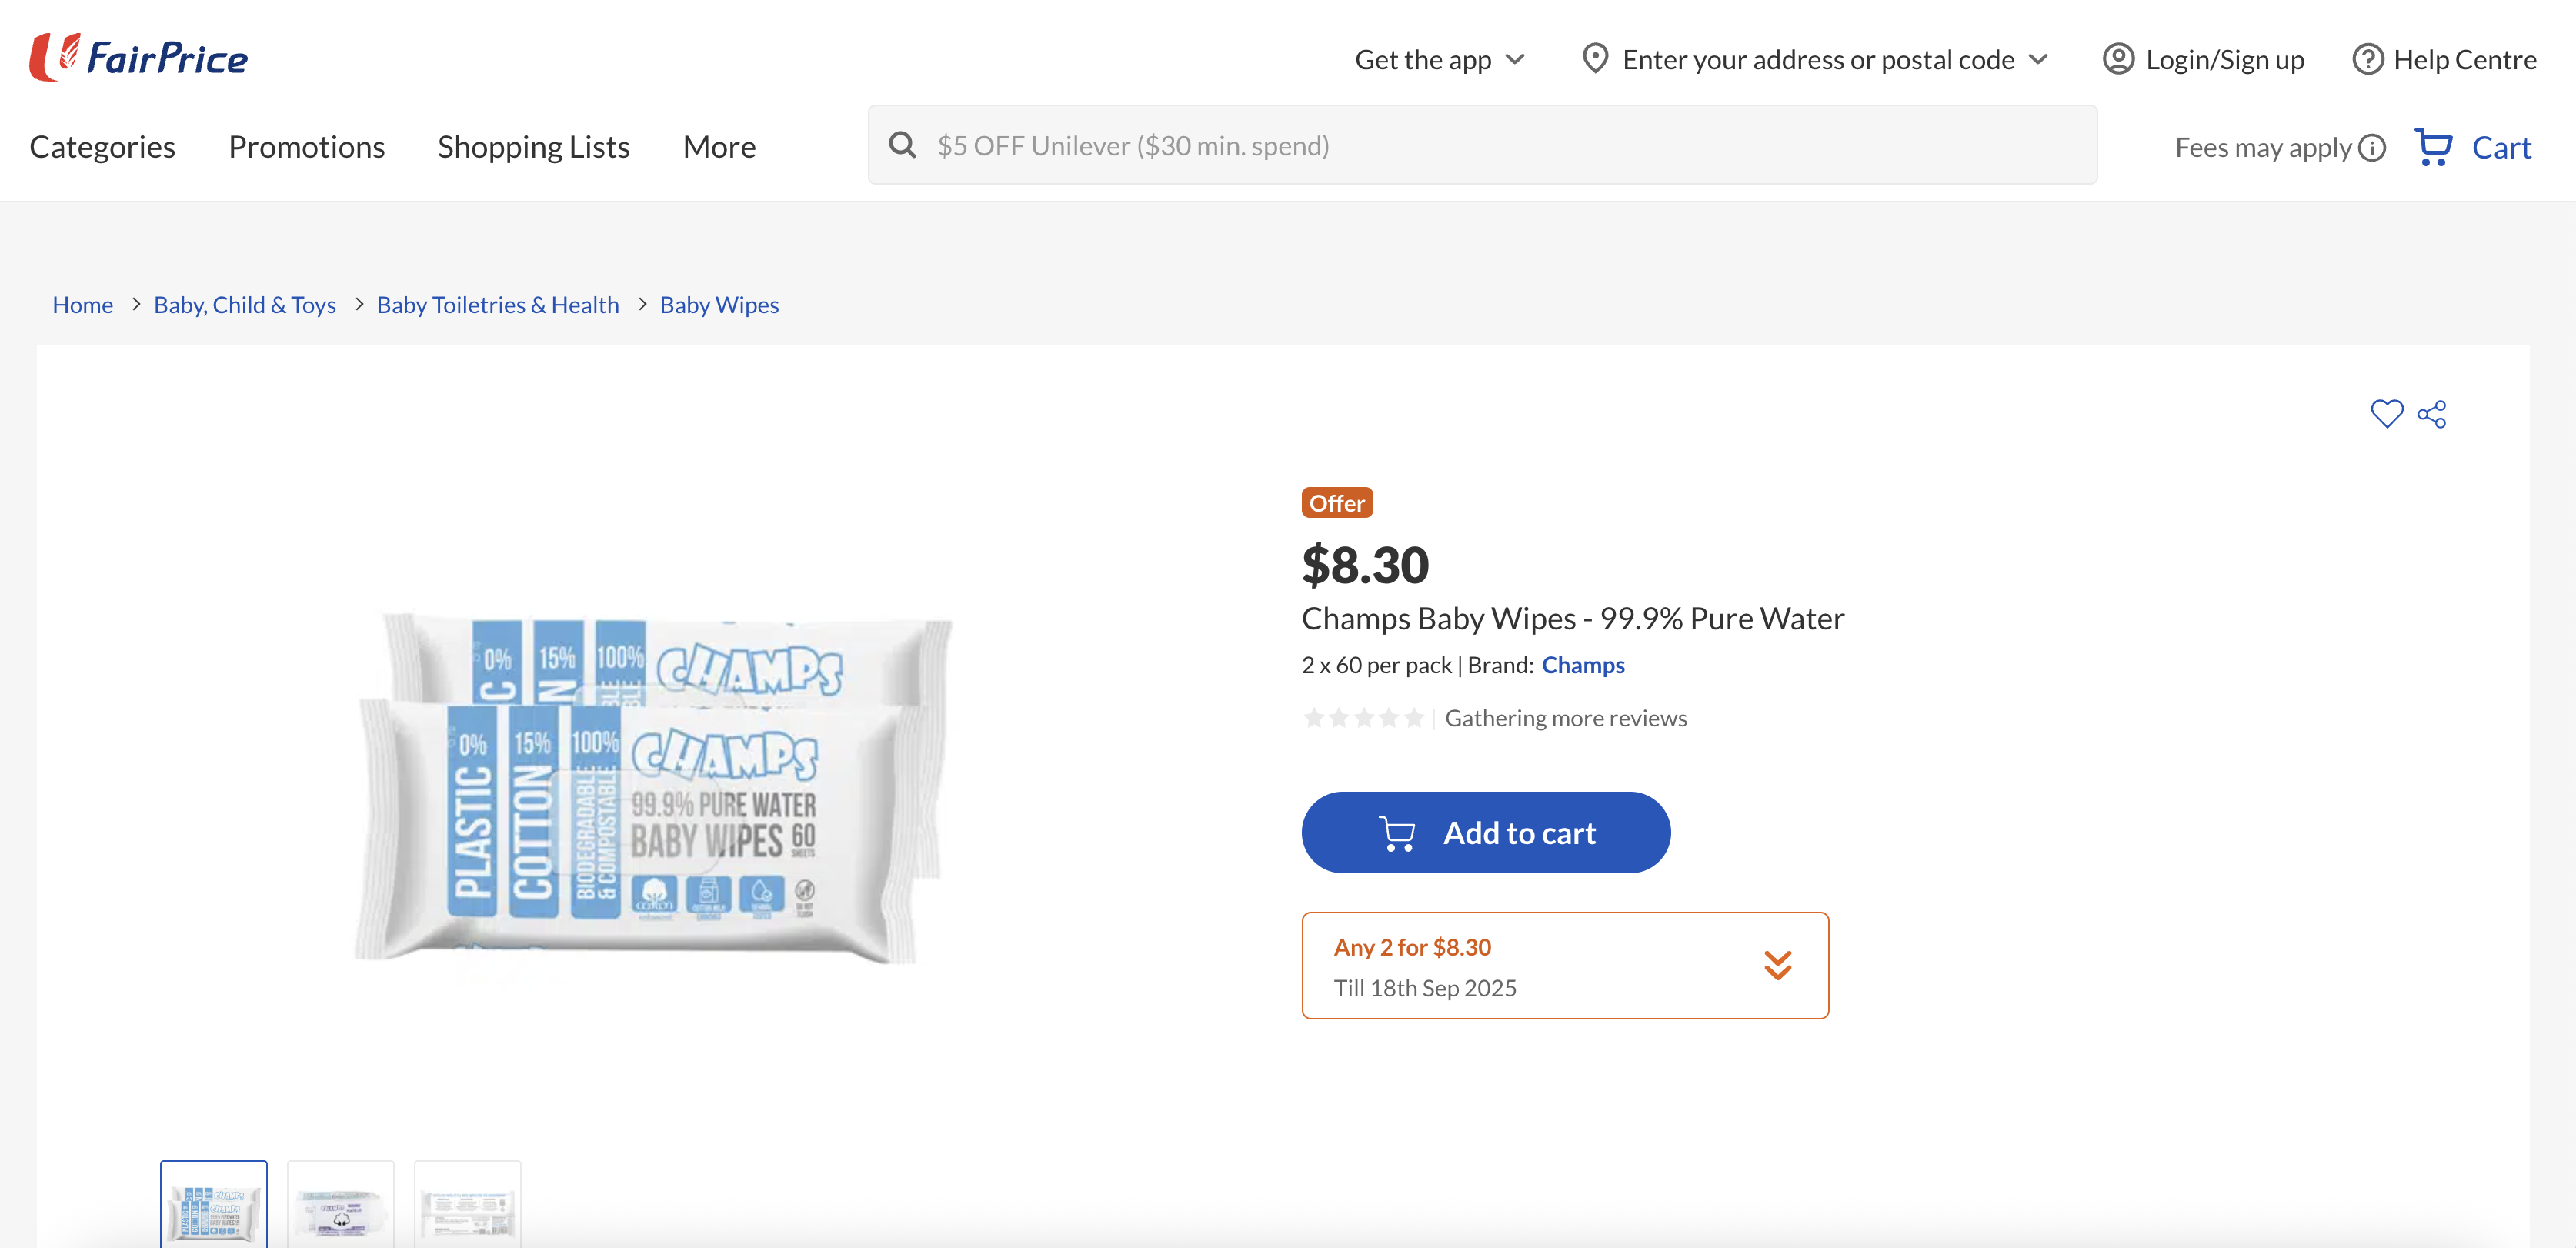Open Login/Sign up account icon

(2118, 59)
